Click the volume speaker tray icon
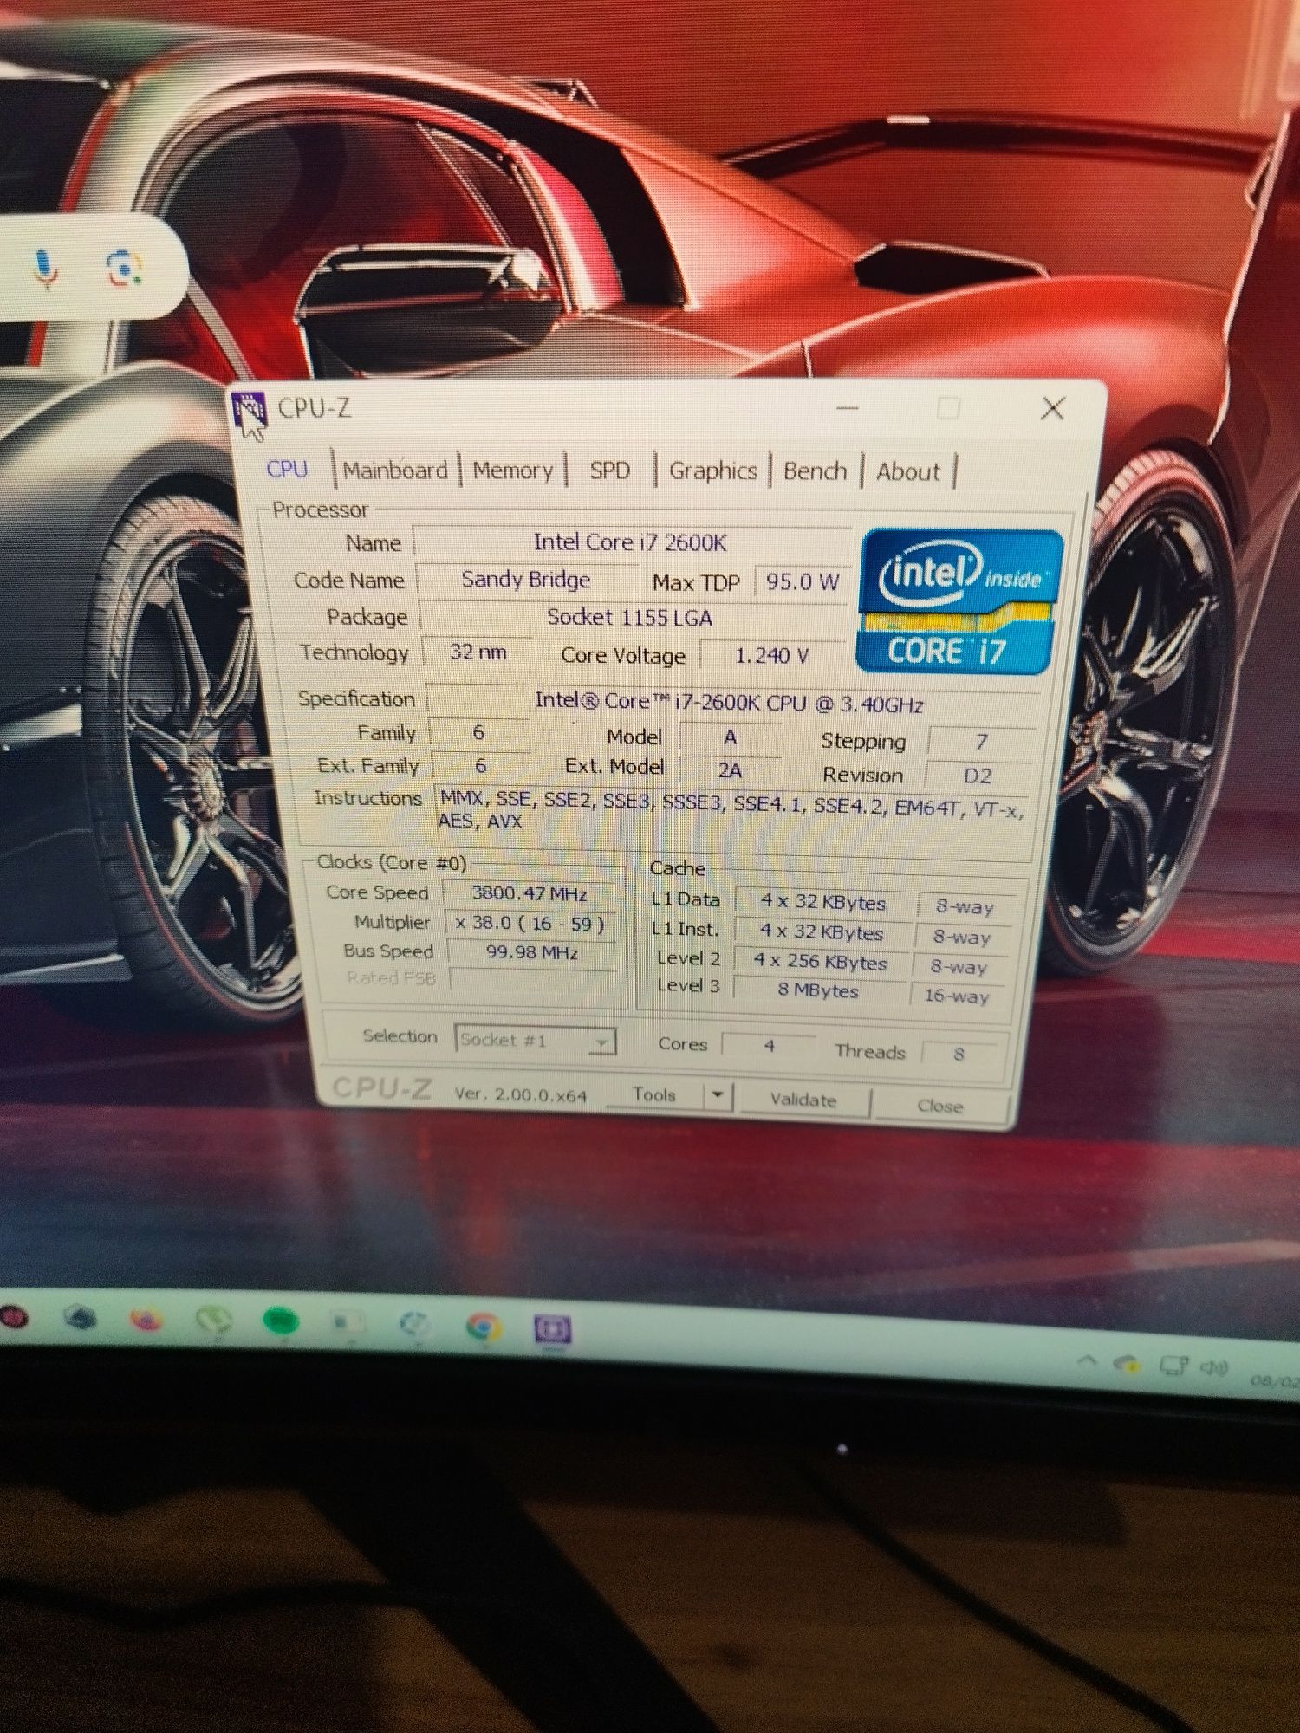Image resolution: width=1300 pixels, height=1733 pixels. click(1213, 1367)
